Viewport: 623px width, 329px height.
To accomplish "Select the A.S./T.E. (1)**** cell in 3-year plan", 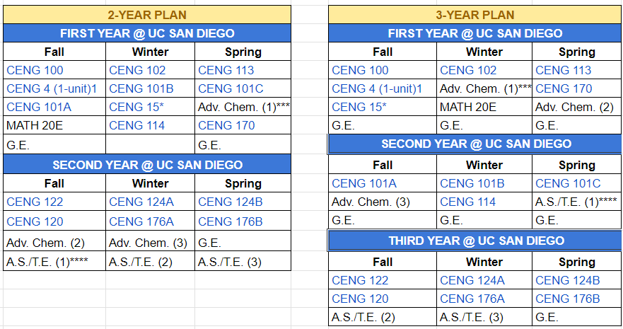I will pyautogui.click(x=577, y=202).
